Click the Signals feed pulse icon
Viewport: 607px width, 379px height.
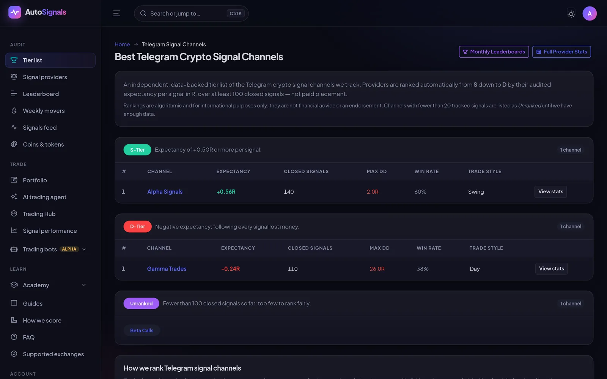14,127
